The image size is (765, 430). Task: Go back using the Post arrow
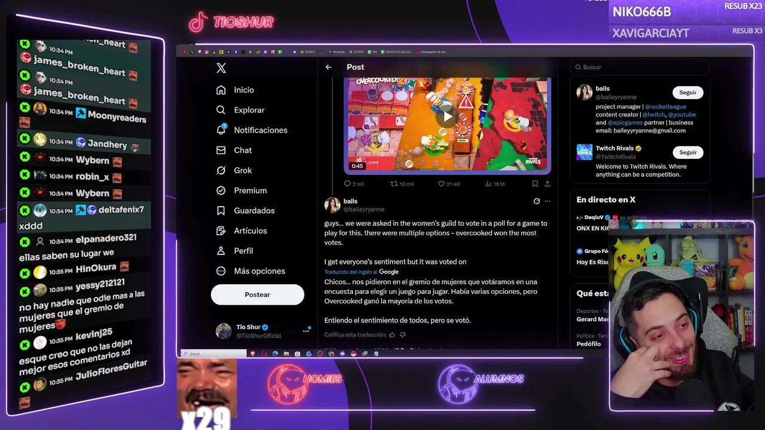click(x=328, y=67)
